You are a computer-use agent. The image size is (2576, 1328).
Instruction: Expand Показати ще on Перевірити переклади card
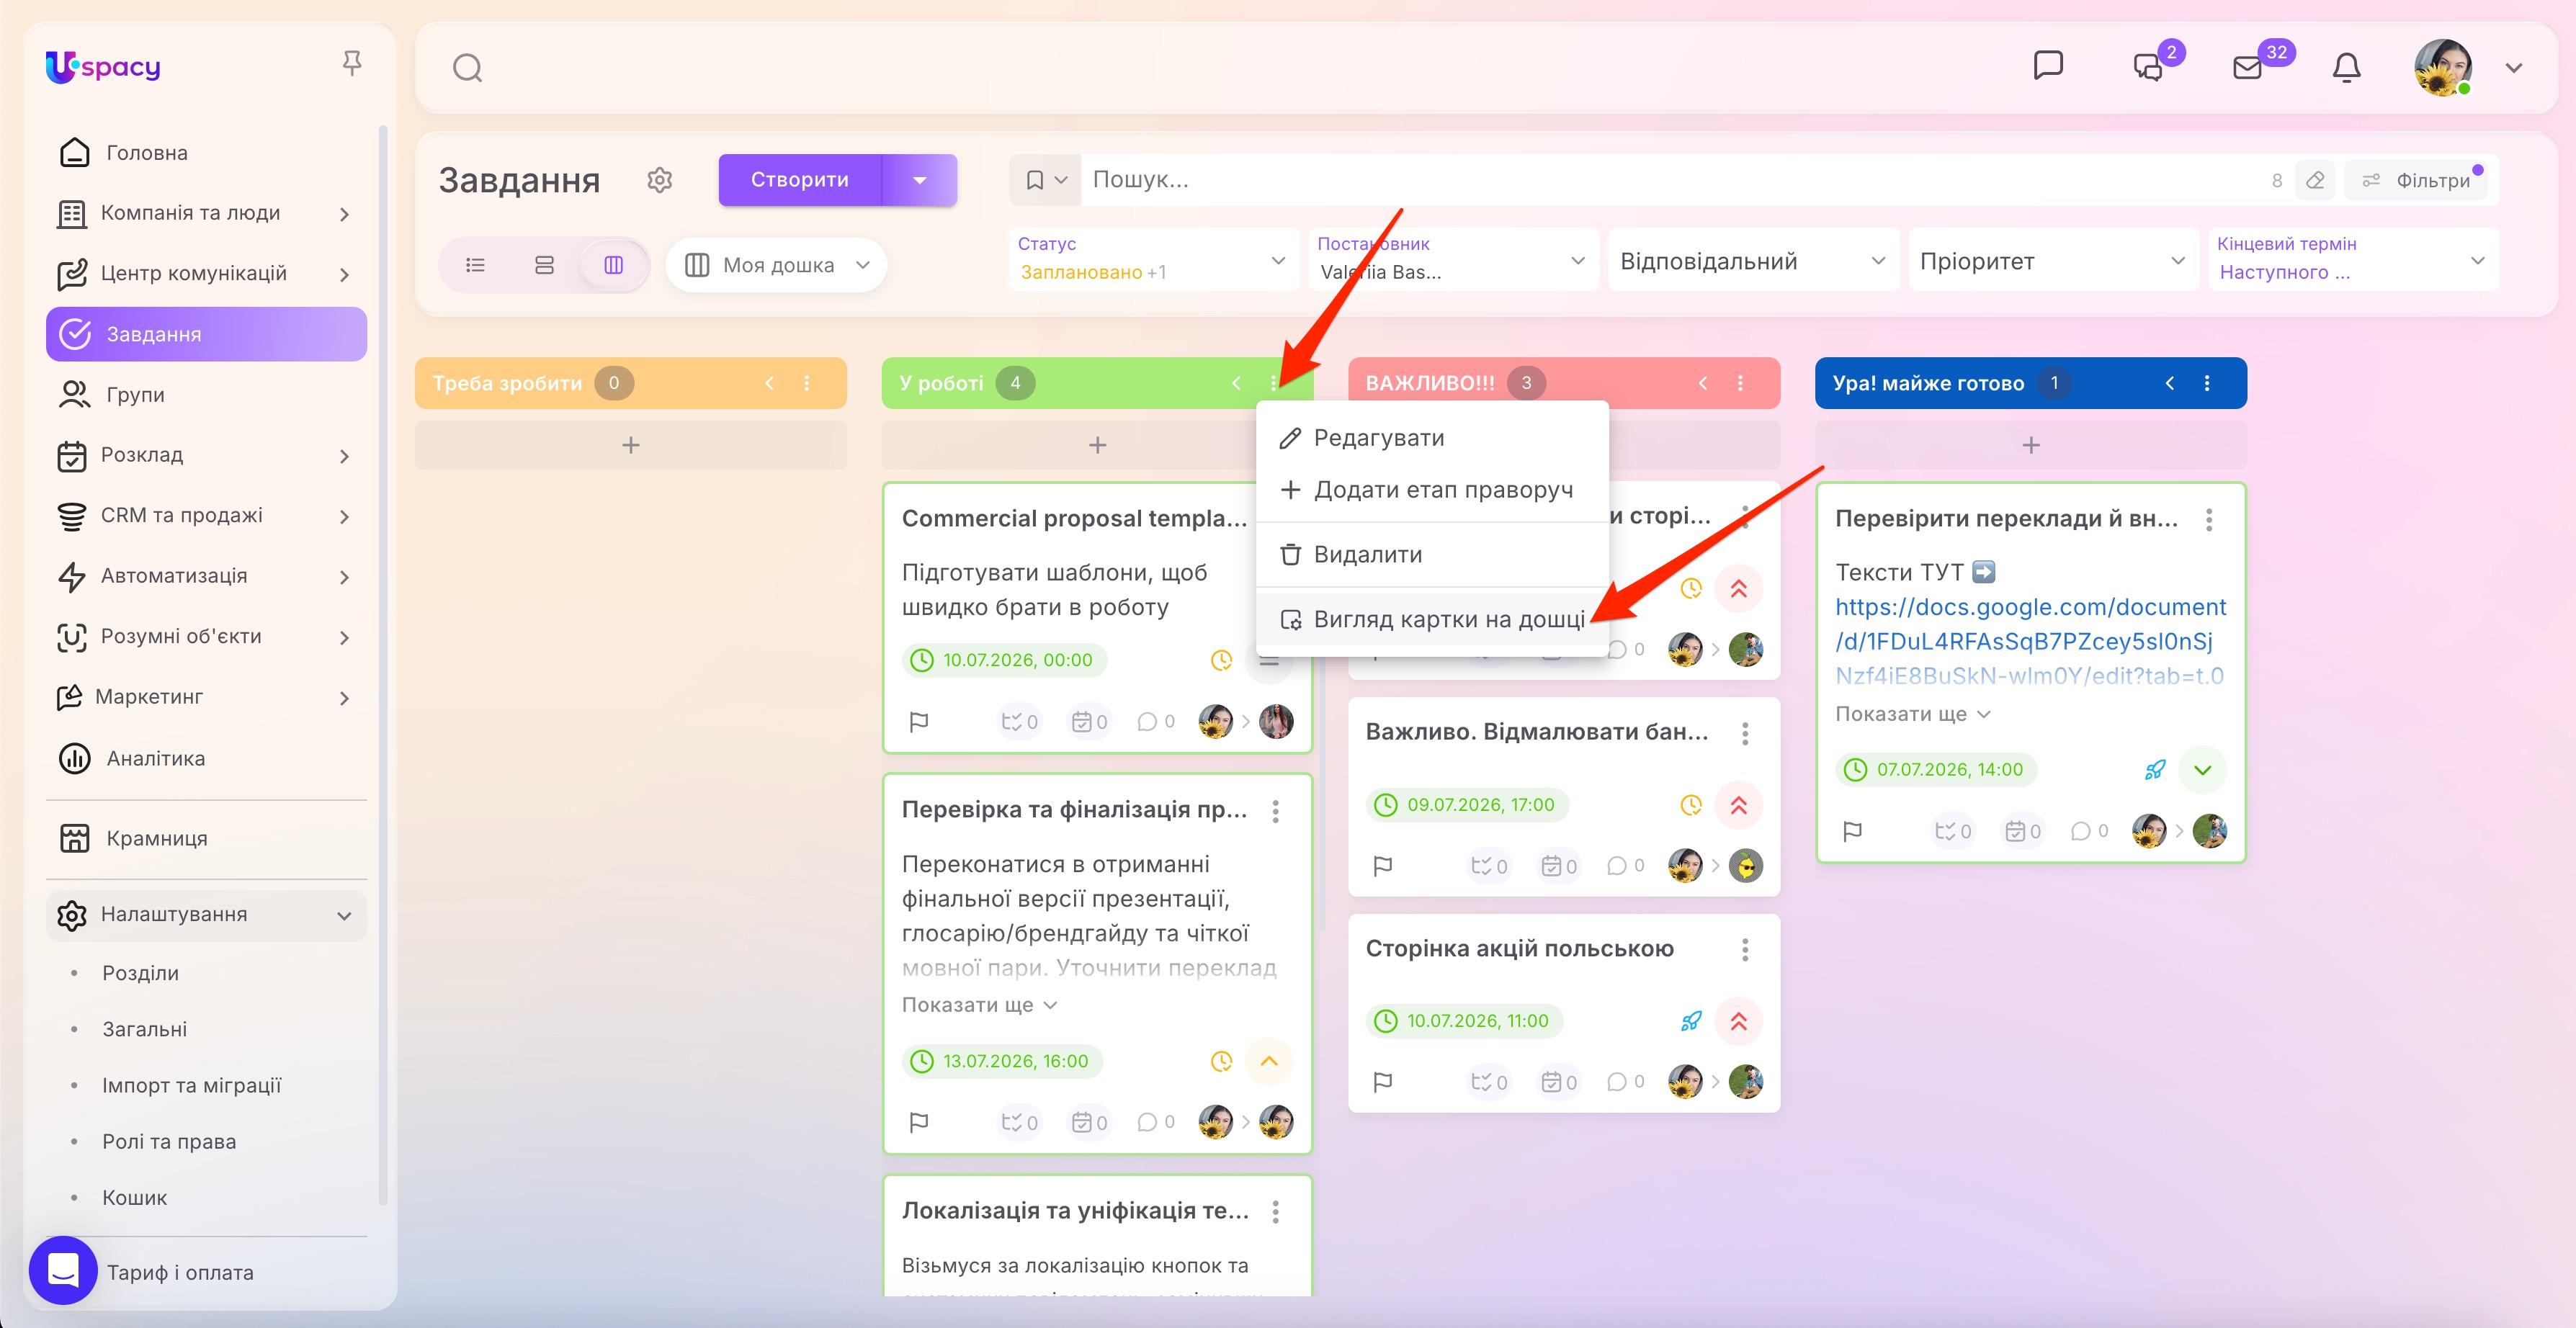[x=1913, y=714]
